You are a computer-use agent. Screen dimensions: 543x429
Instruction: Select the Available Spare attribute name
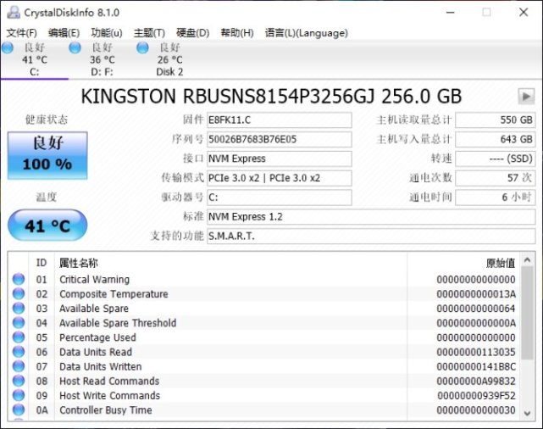coord(94,309)
